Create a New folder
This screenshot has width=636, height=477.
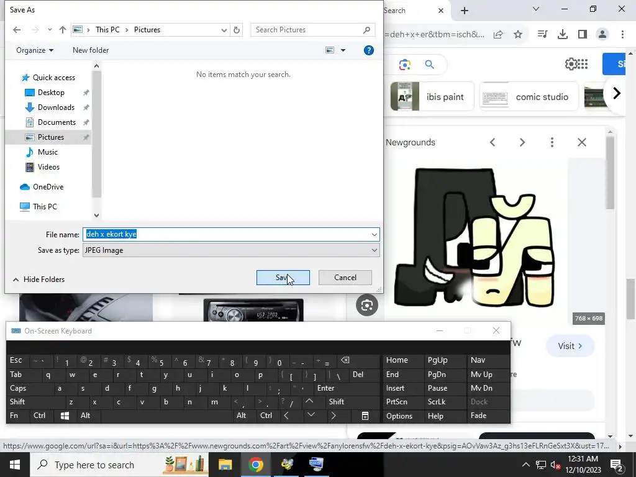coord(91,50)
